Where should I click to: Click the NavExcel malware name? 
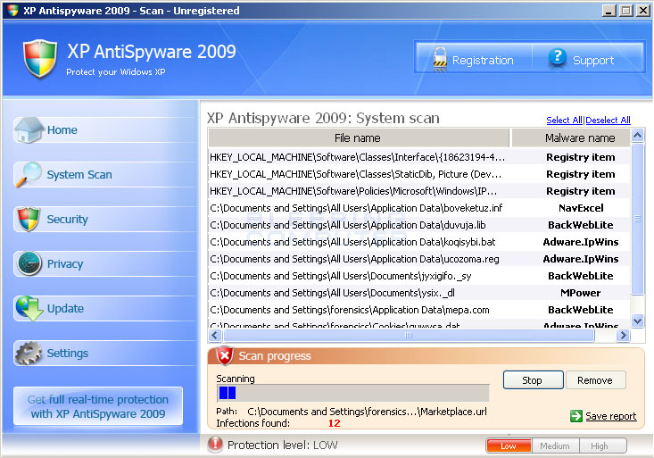(581, 208)
